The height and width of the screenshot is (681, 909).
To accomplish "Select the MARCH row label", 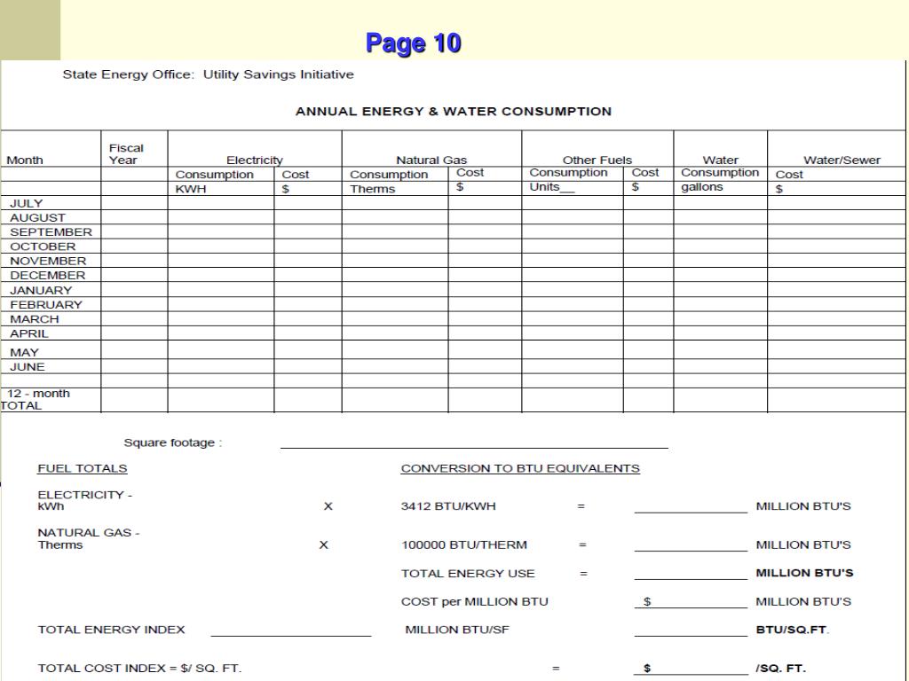I will (35, 319).
